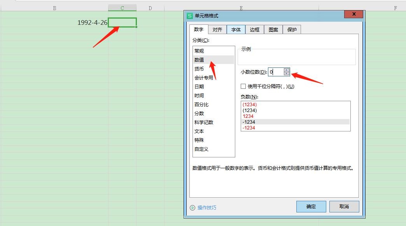Click 取消 to dismiss dialog

(x=344, y=207)
